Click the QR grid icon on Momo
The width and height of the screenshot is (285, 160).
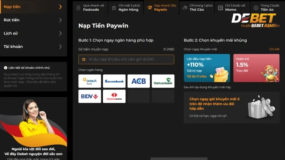(221, 8)
